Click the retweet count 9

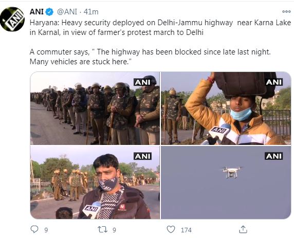[x=115, y=230]
